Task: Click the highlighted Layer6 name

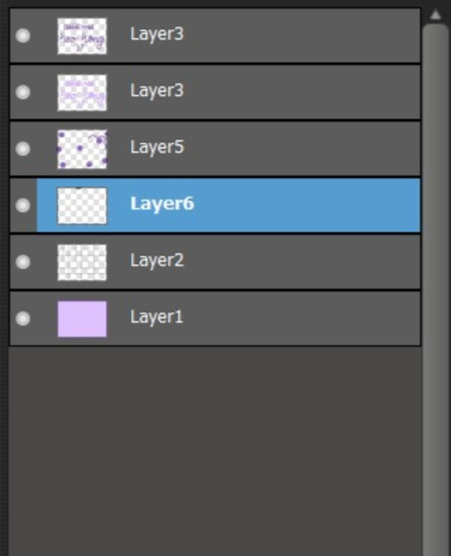Action: tap(162, 204)
